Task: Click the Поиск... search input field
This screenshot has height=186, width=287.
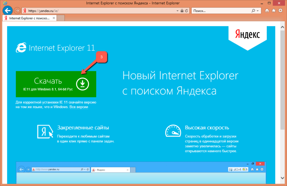Action: tap(221, 11)
